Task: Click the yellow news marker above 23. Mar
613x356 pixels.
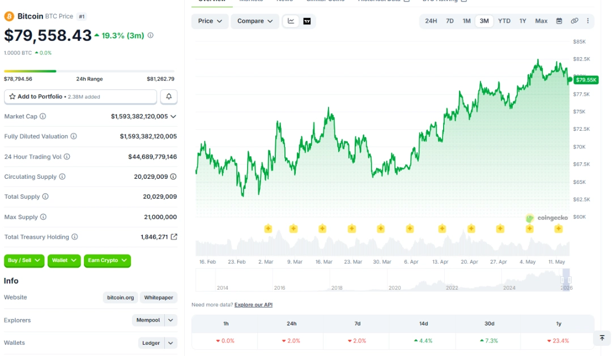Action: click(352, 228)
